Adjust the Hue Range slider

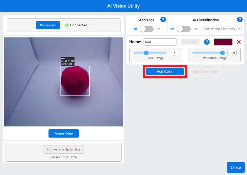point(146,53)
